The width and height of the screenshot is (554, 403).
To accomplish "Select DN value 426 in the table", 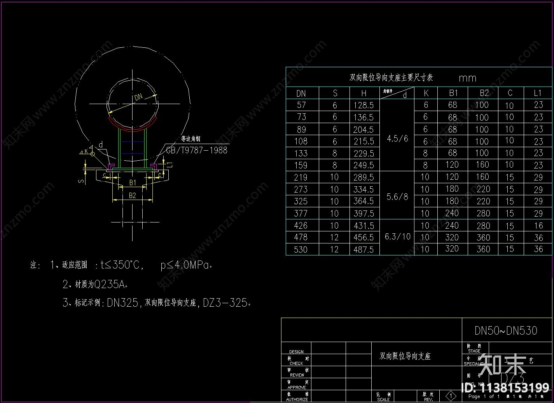I will point(301,226).
